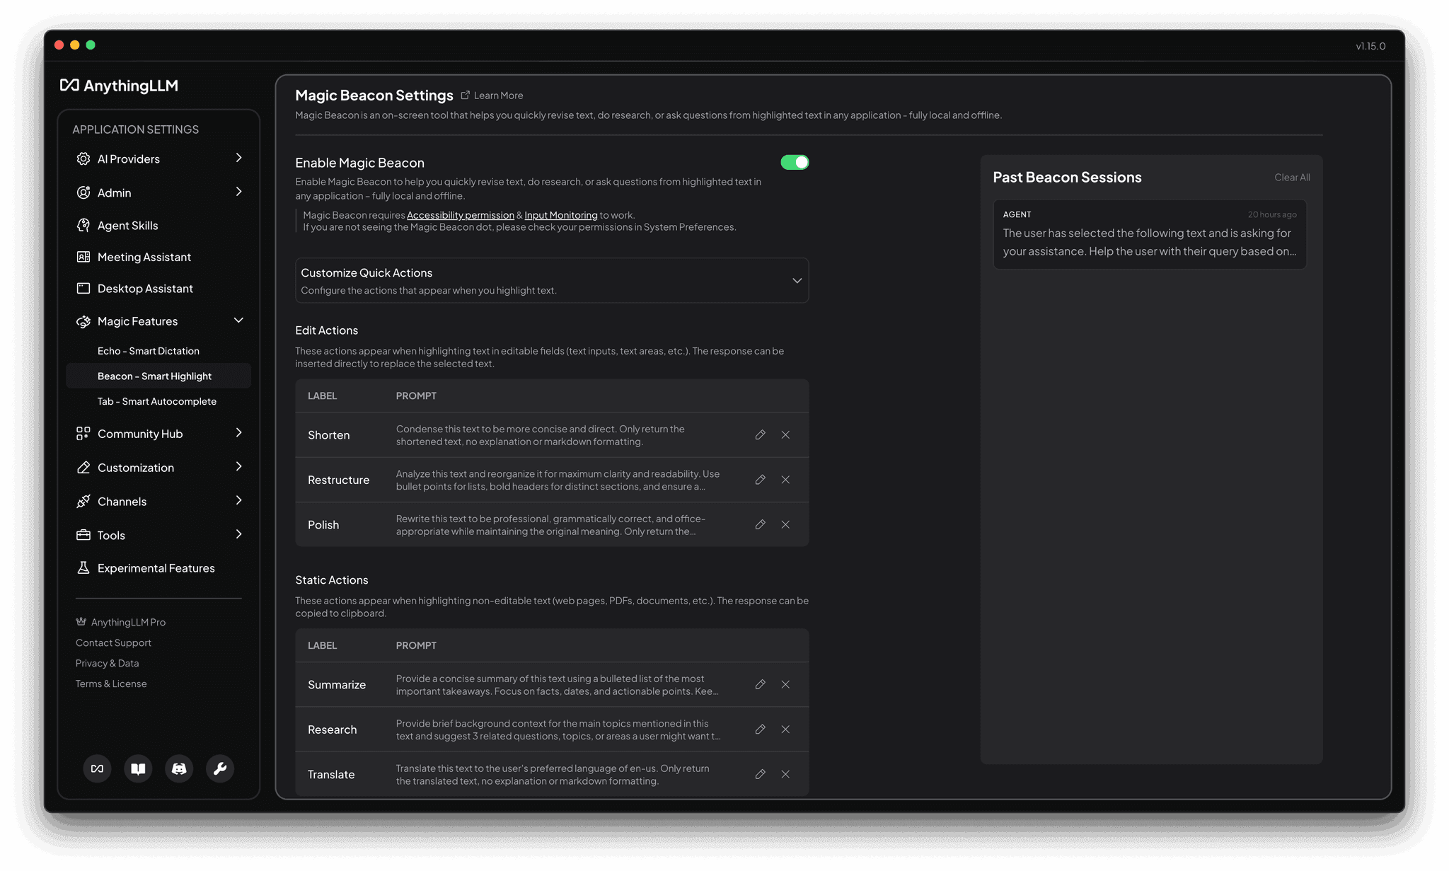Viewport: 1449px width, 871px height.
Task: Edit the Polish action prompt
Action: [x=761, y=524]
